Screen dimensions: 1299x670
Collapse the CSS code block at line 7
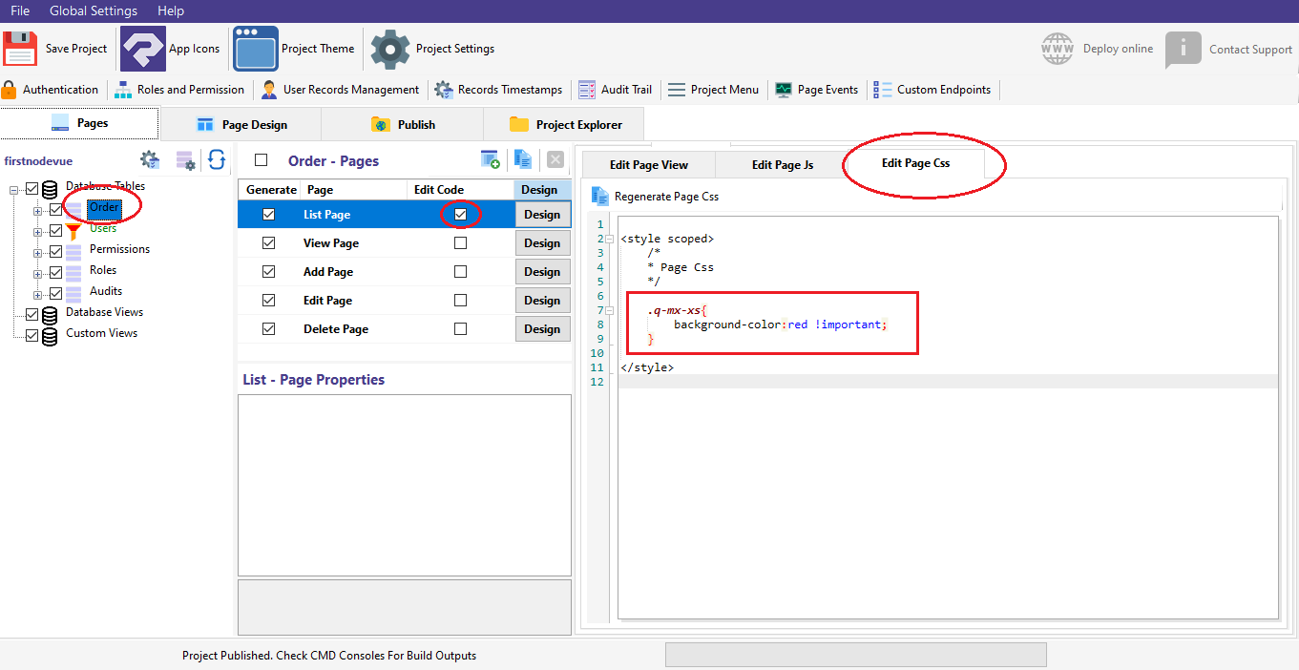pyautogui.click(x=610, y=310)
